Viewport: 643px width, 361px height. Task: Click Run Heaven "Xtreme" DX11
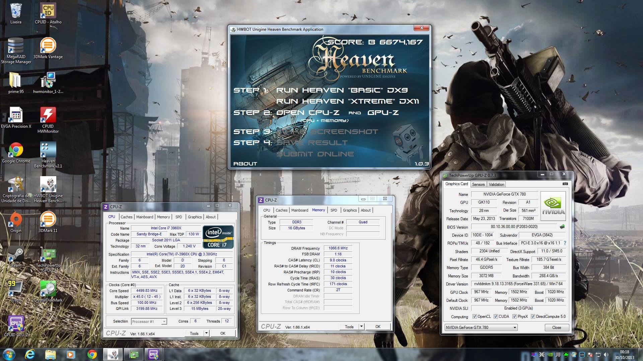(x=348, y=101)
